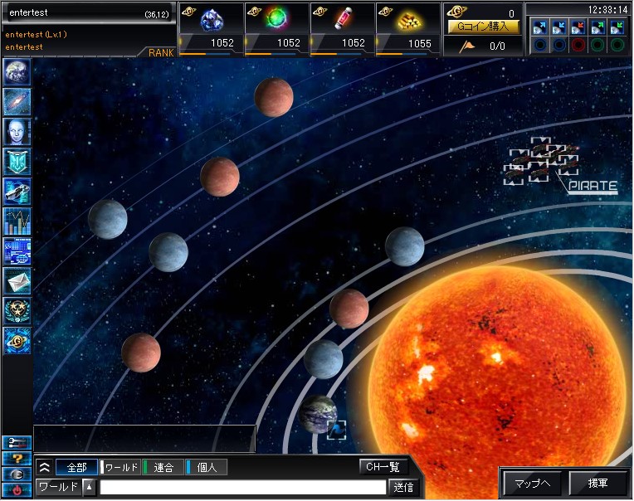Click the gold bars resource icon
Viewport: 634px width, 501px height.
click(409, 20)
